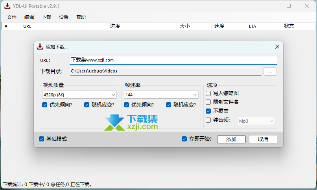Click the 进度 column header
317x190 pixels.
(142, 26)
